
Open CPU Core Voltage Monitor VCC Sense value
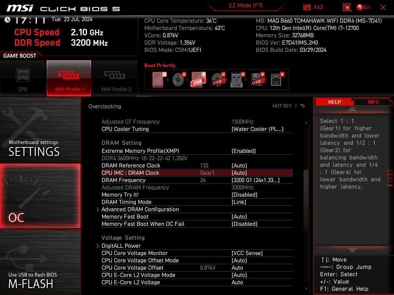247,253
